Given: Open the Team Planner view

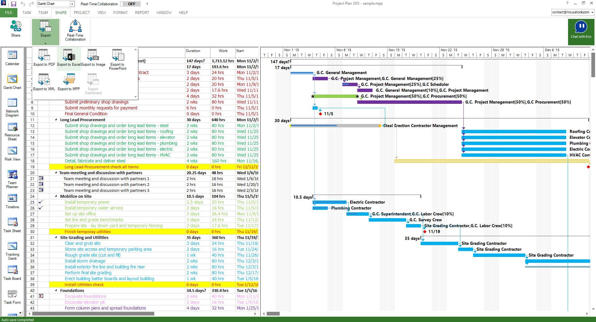Looking at the screenshot, I should [12, 179].
